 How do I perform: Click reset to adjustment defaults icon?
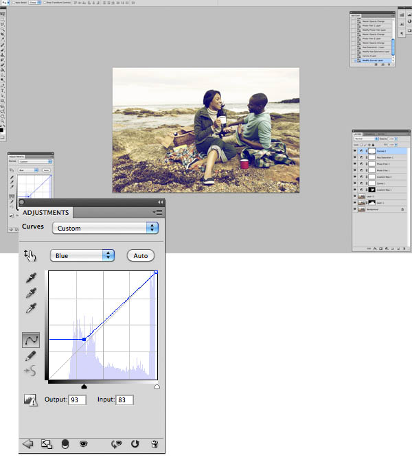(135, 444)
